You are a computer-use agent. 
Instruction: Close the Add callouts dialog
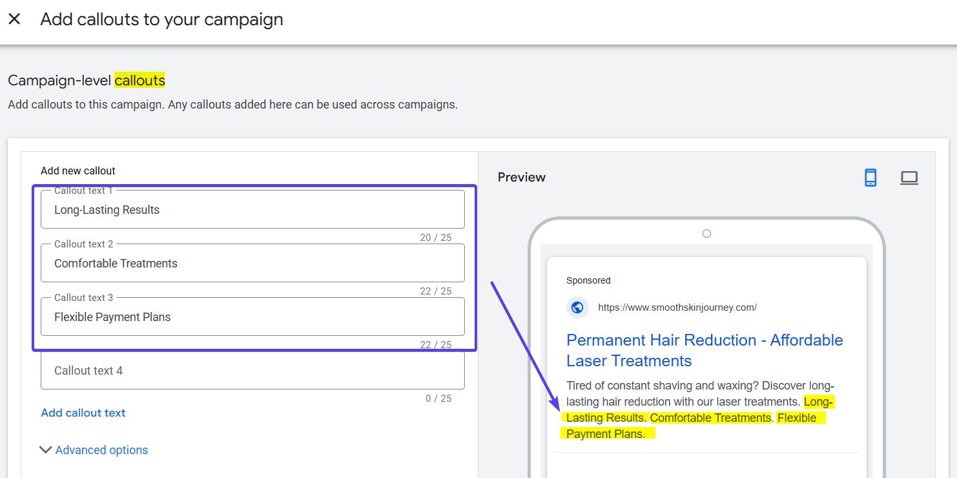click(14, 19)
